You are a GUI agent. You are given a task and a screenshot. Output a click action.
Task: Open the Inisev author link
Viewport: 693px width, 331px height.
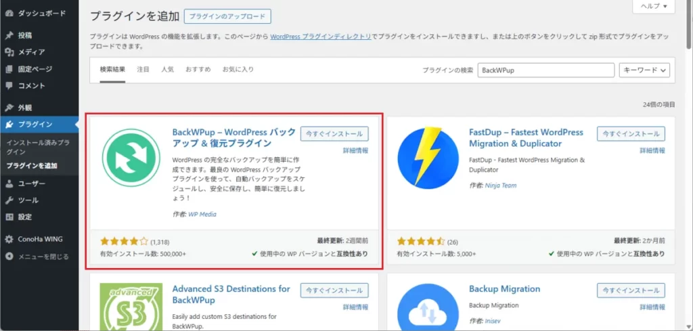pos(493,320)
